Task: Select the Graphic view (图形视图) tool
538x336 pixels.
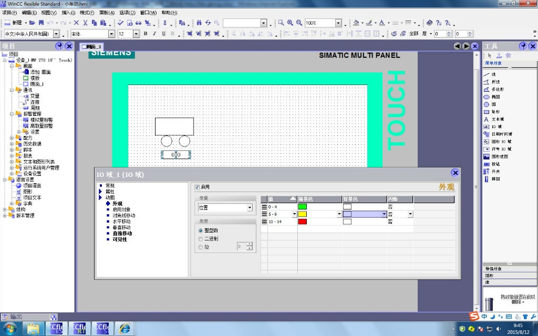Action: click(x=495, y=156)
